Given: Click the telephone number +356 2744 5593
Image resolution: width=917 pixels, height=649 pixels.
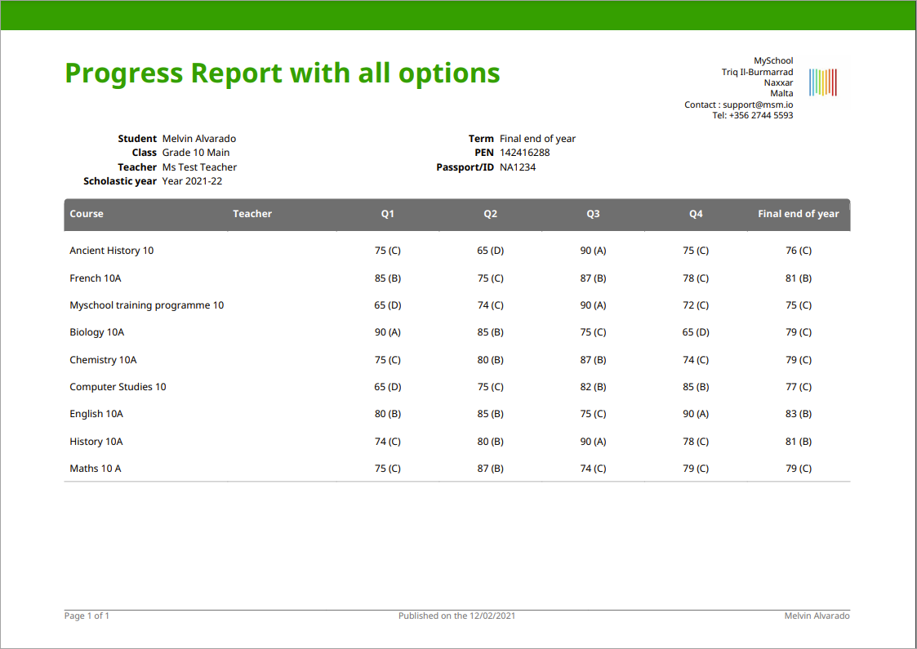Looking at the screenshot, I should [761, 115].
